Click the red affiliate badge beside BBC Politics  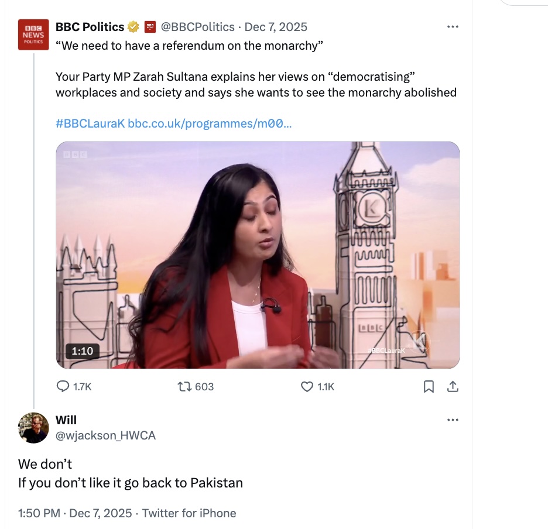150,27
